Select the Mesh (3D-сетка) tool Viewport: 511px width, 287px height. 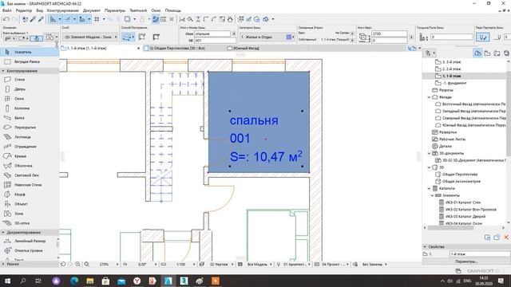coord(30,223)
